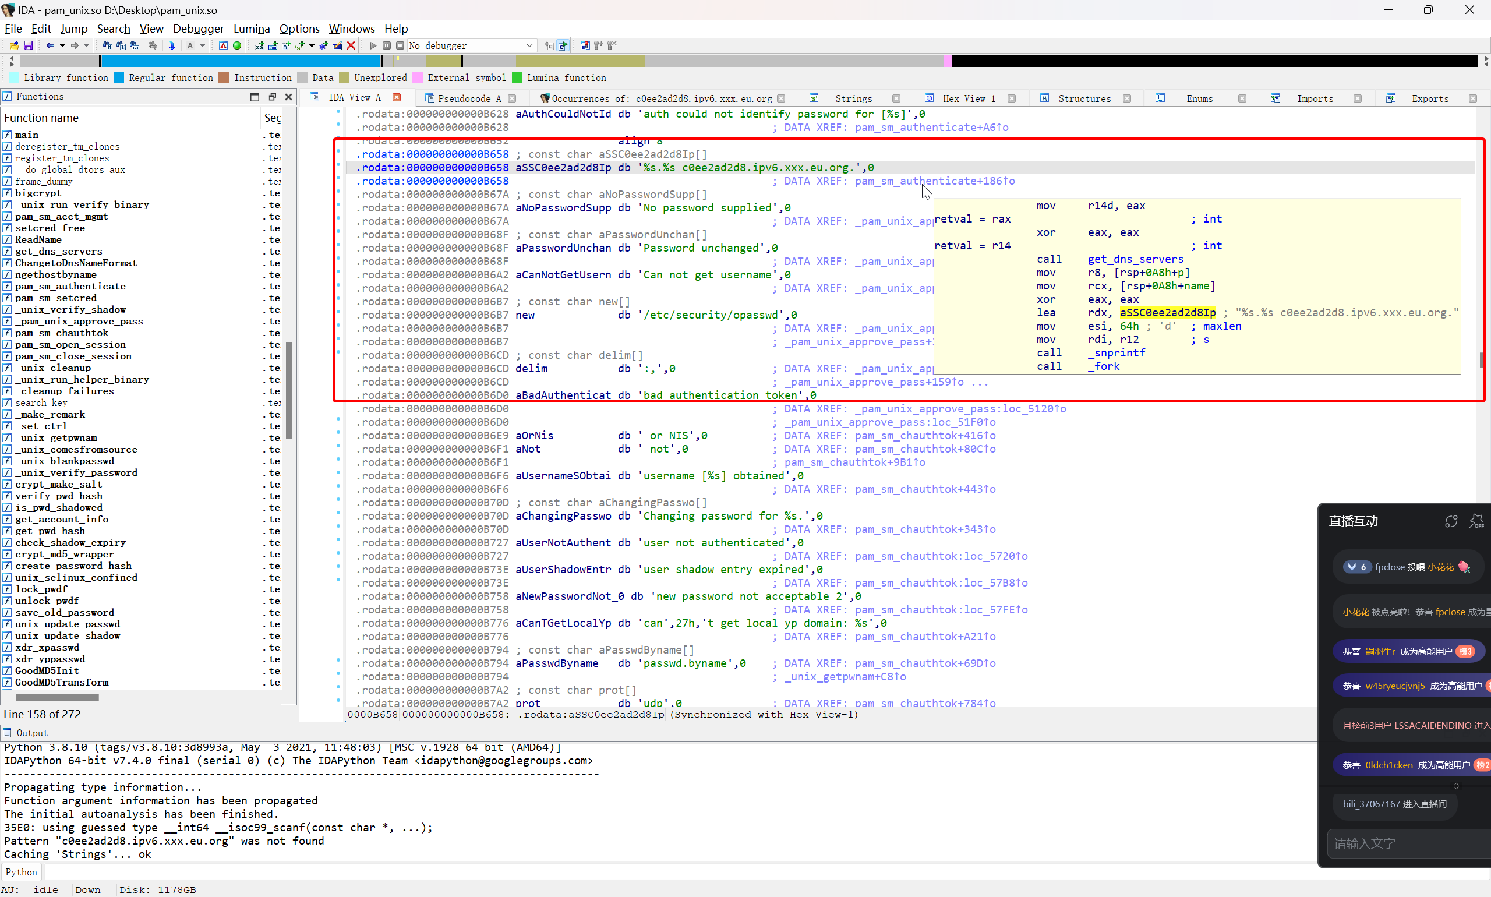Select _unix_verify_password function

tap(76, 473)
